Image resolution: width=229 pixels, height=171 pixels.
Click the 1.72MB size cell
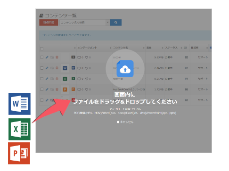(x=159, y=90)
